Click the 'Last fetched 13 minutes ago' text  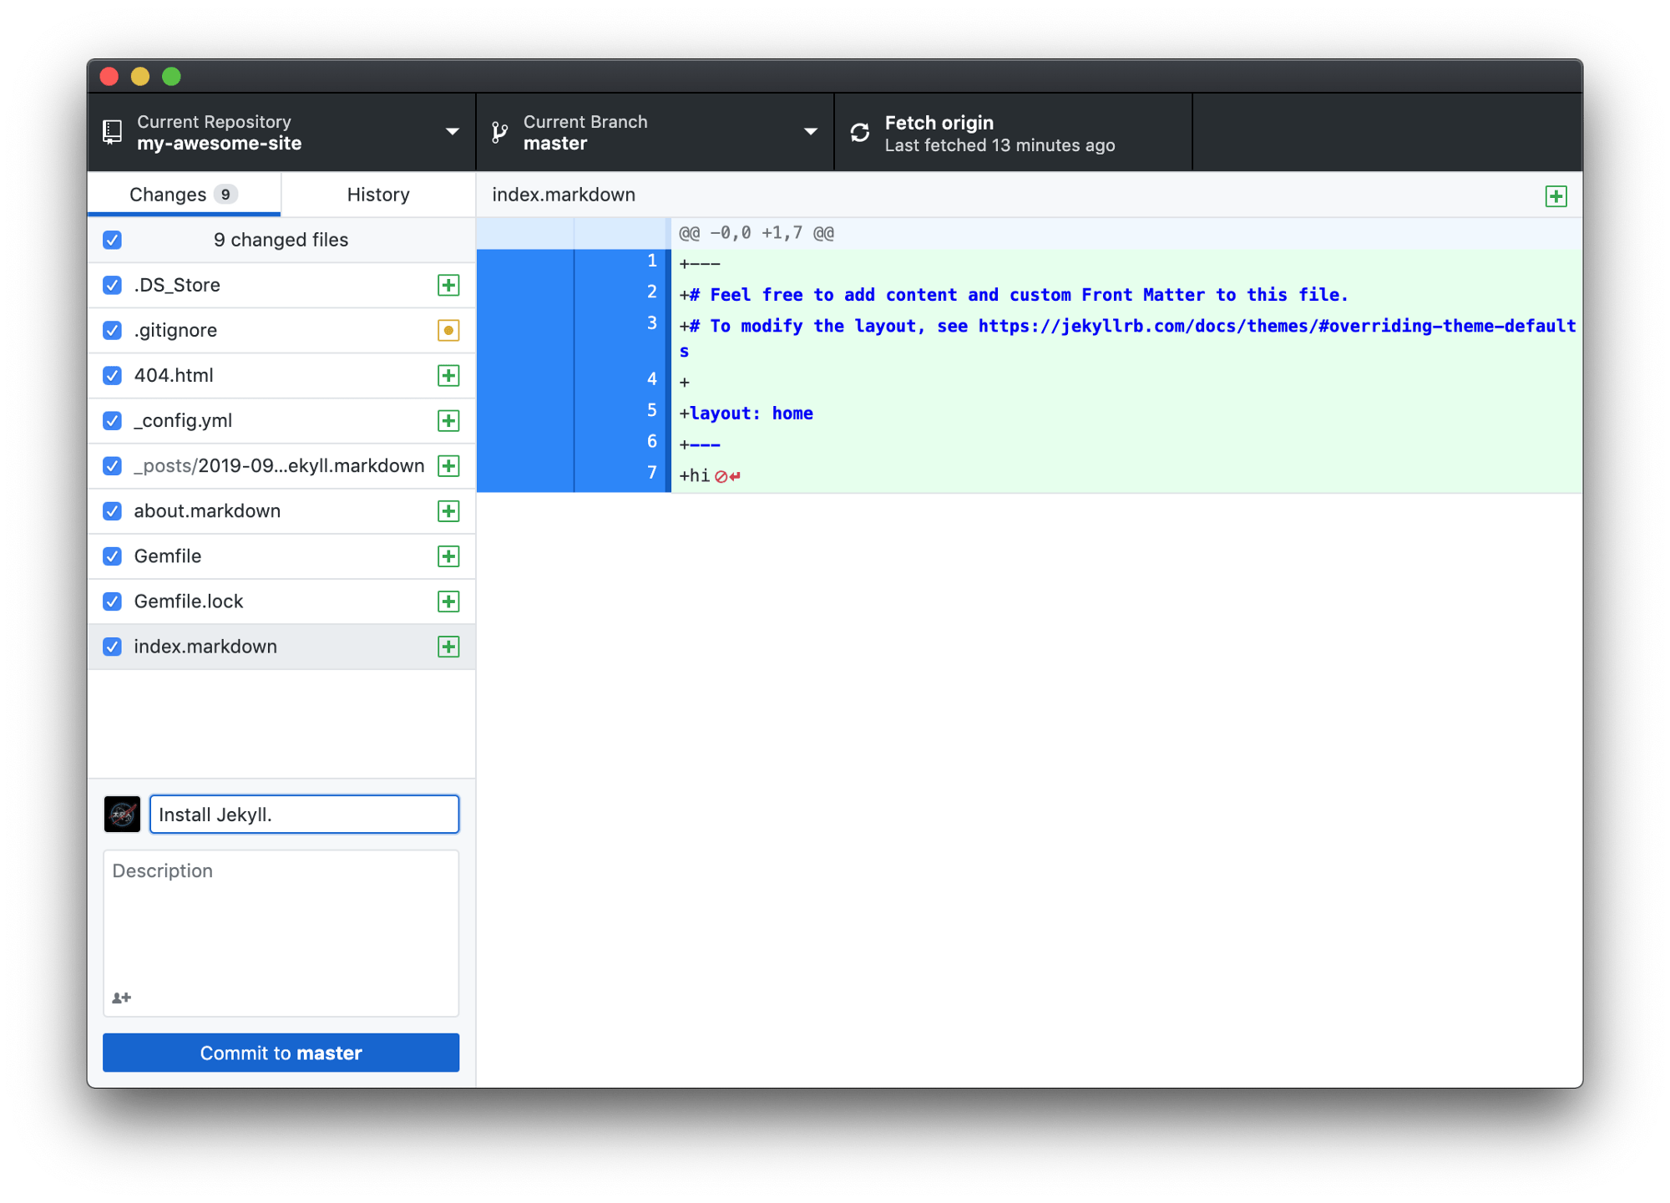pyautogui.click(x=999, y=145)
